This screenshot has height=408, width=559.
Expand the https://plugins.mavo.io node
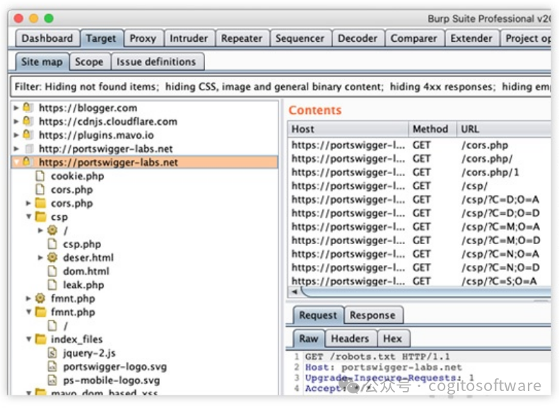click(16, 135)
